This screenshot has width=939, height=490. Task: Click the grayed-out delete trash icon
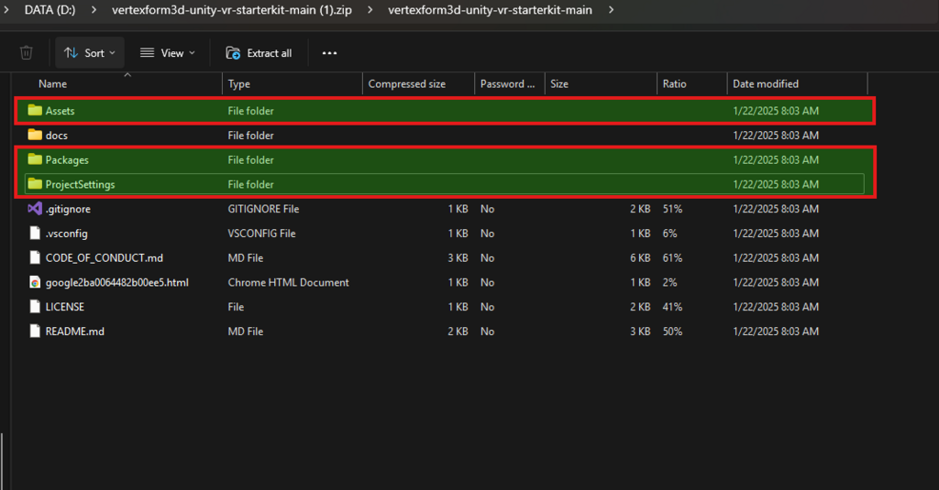[27, 53]
